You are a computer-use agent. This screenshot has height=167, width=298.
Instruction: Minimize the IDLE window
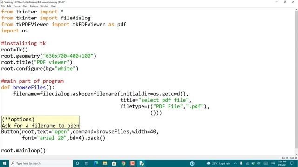276,2
